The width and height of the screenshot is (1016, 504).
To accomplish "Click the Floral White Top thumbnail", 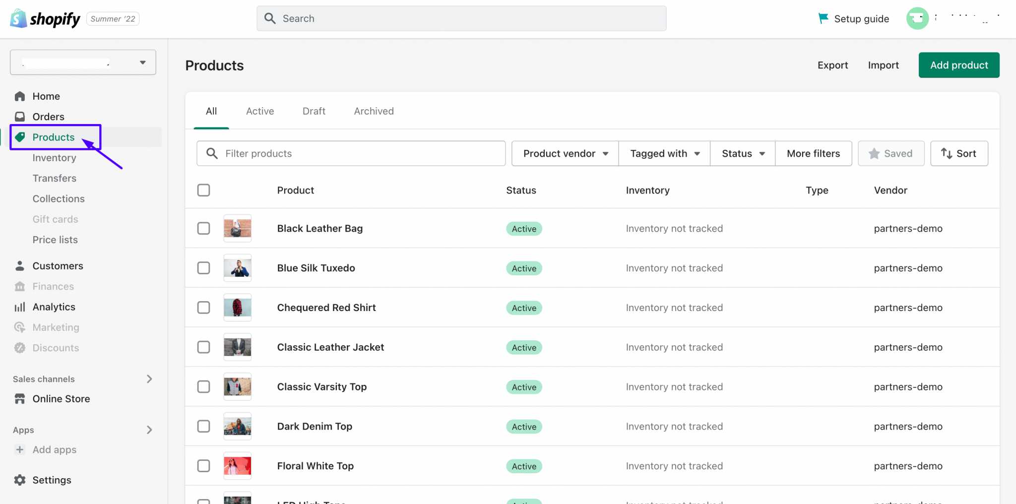I will (x=237, y=465).
